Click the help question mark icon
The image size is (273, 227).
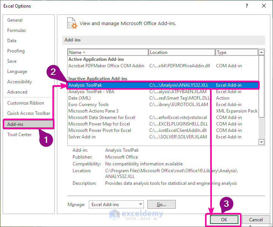point(247,6)
